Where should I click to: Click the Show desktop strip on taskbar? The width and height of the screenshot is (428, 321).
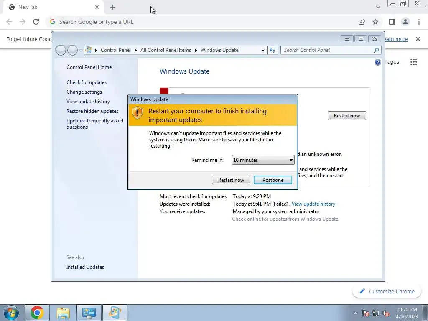425,313
